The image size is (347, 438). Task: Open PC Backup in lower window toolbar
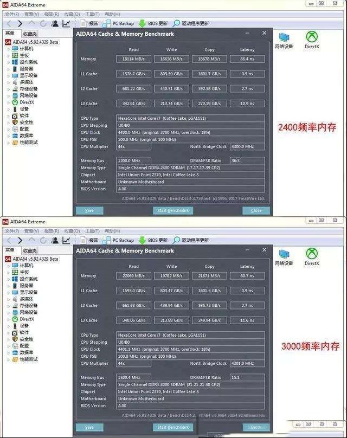[118, 240]
